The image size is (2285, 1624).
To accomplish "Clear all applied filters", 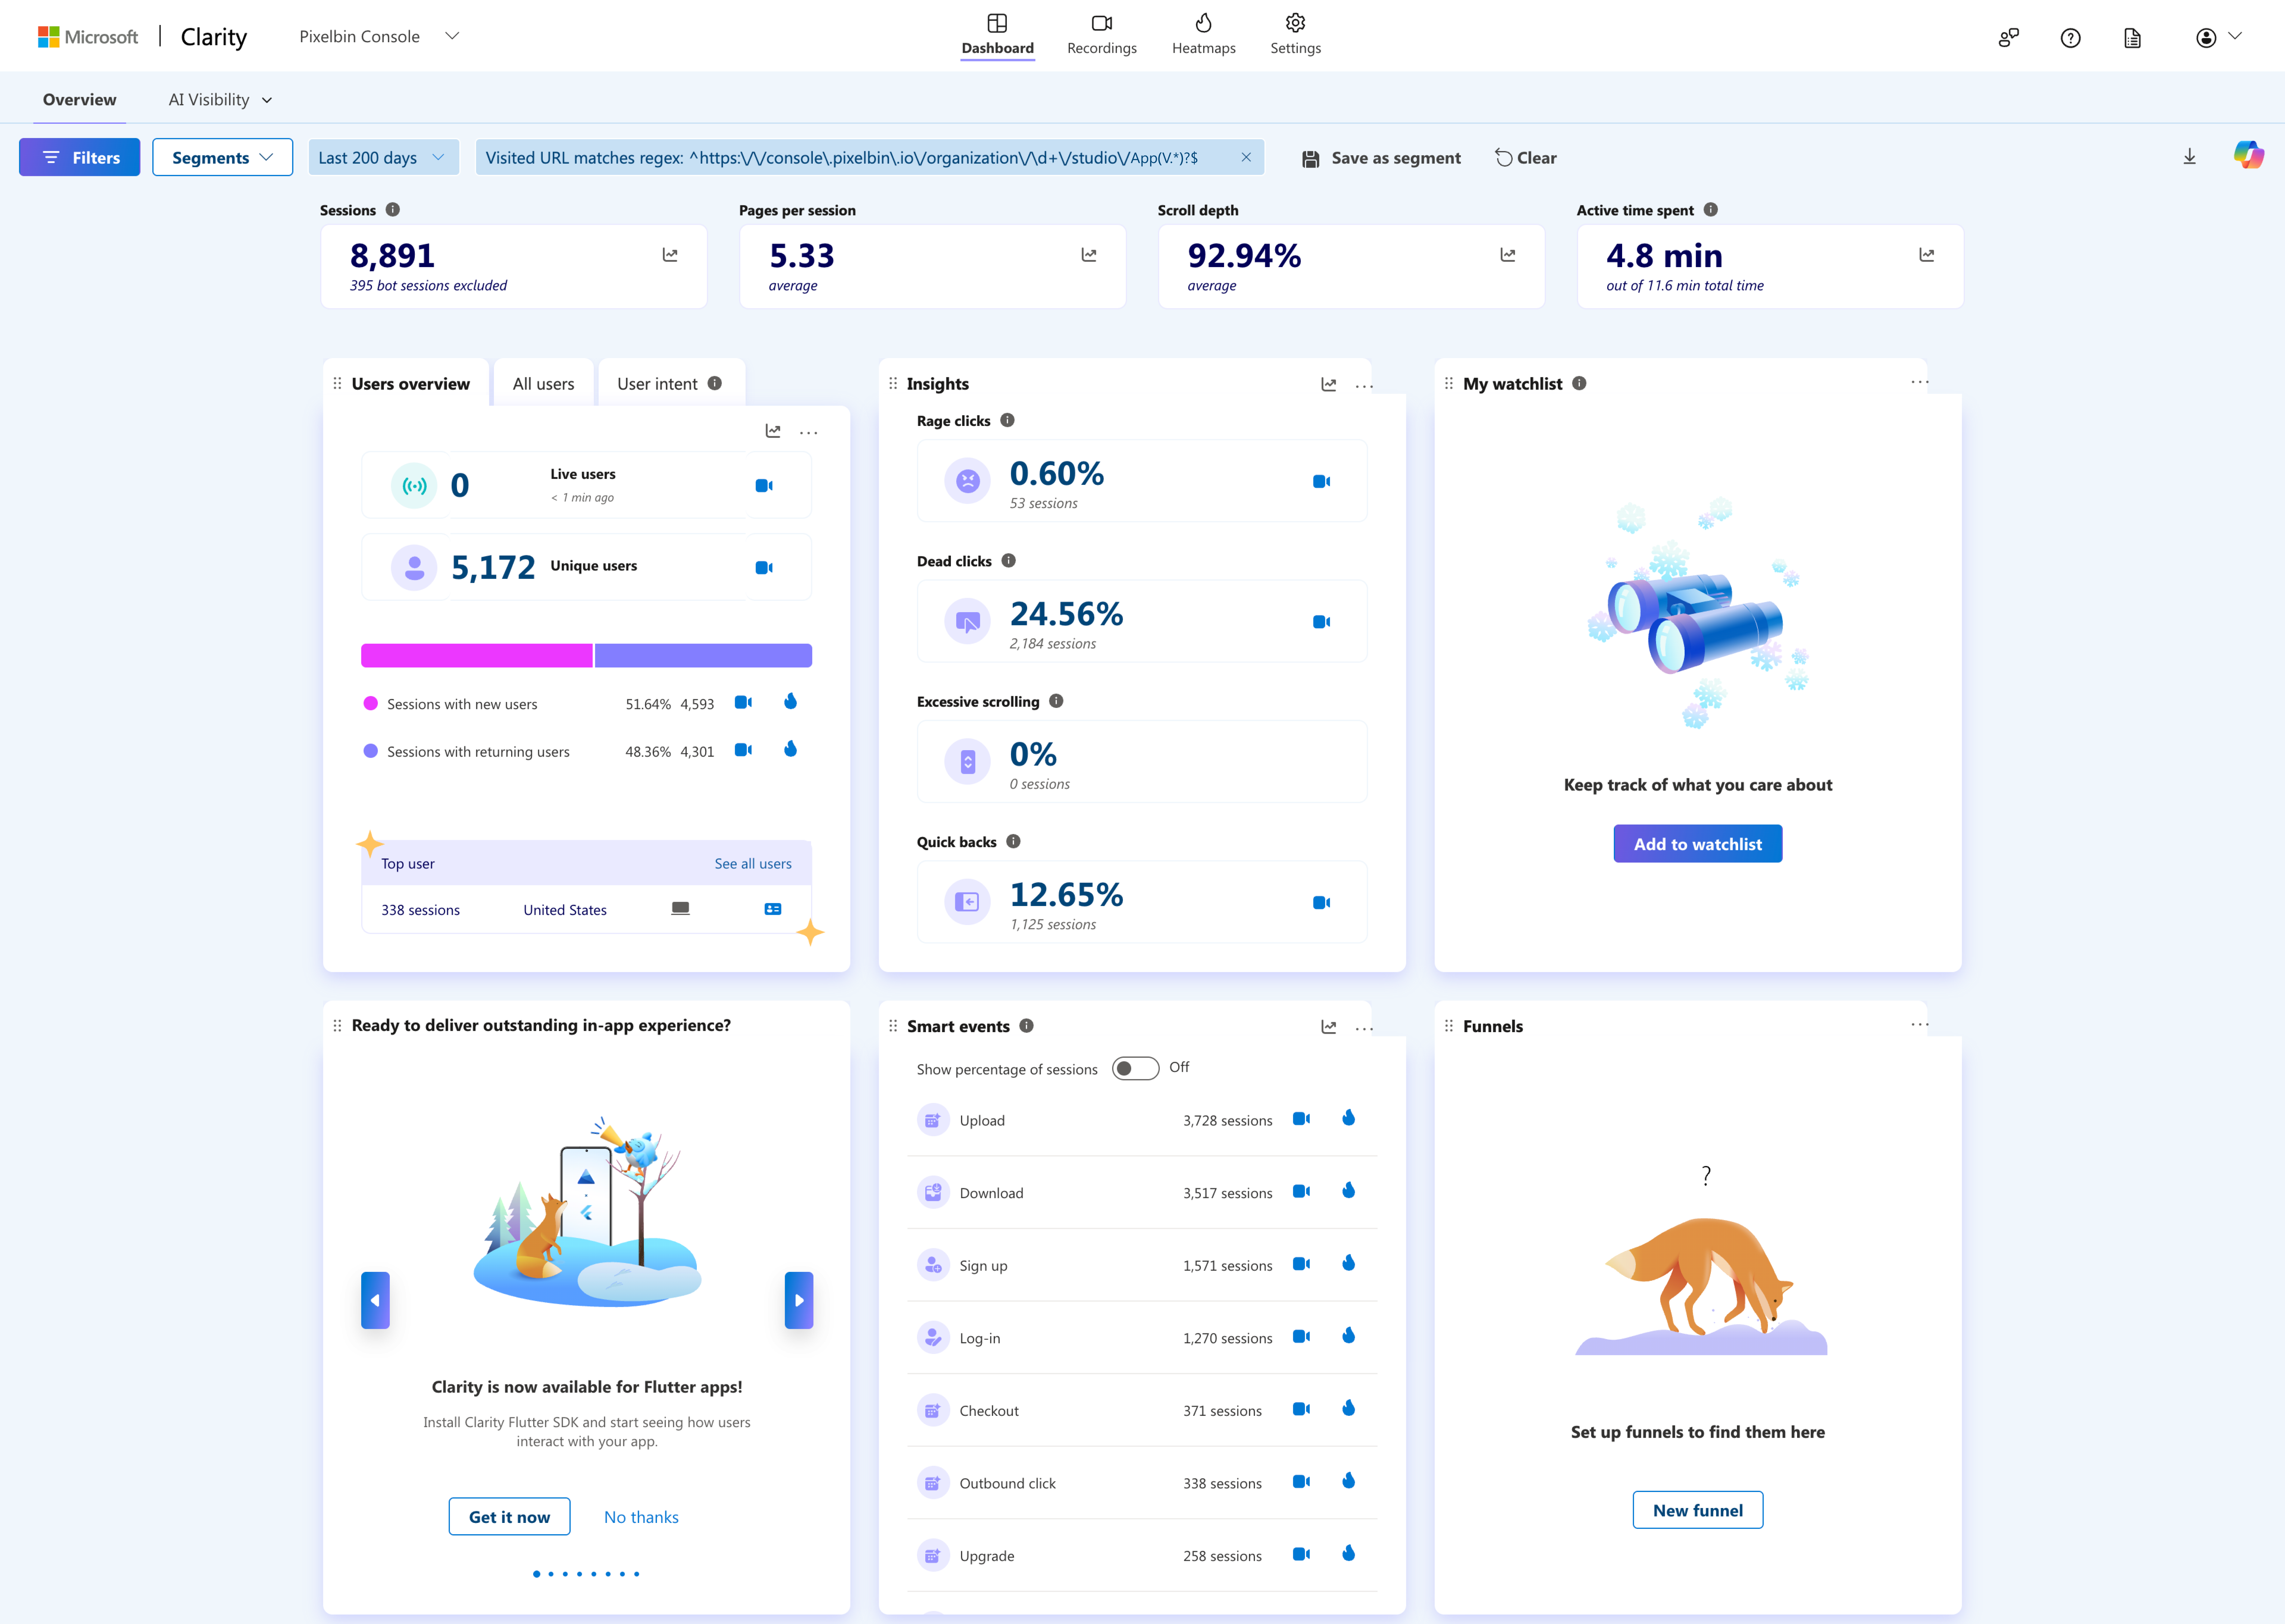I will (x=1526, y=158).
